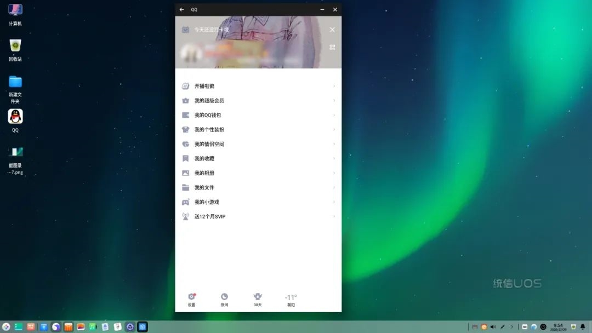
Task: Select the 回收站 desktop icon
Action: coord(15,50)
